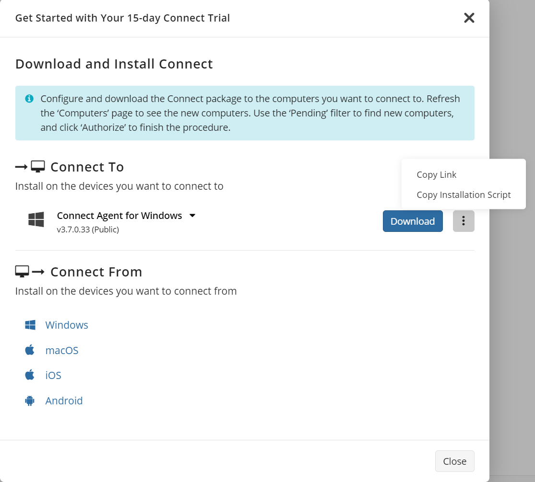Click the monitor icon beside Connect To

tap(37, 165)
